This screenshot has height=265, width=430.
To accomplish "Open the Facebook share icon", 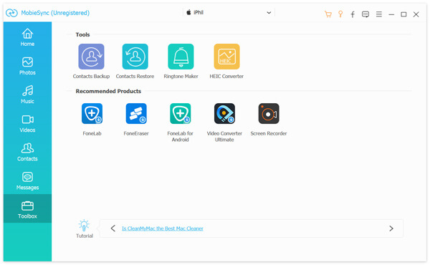I will pos(353,14).
